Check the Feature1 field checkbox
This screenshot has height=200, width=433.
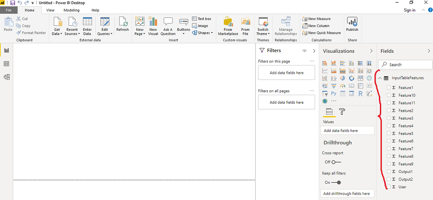389,88
